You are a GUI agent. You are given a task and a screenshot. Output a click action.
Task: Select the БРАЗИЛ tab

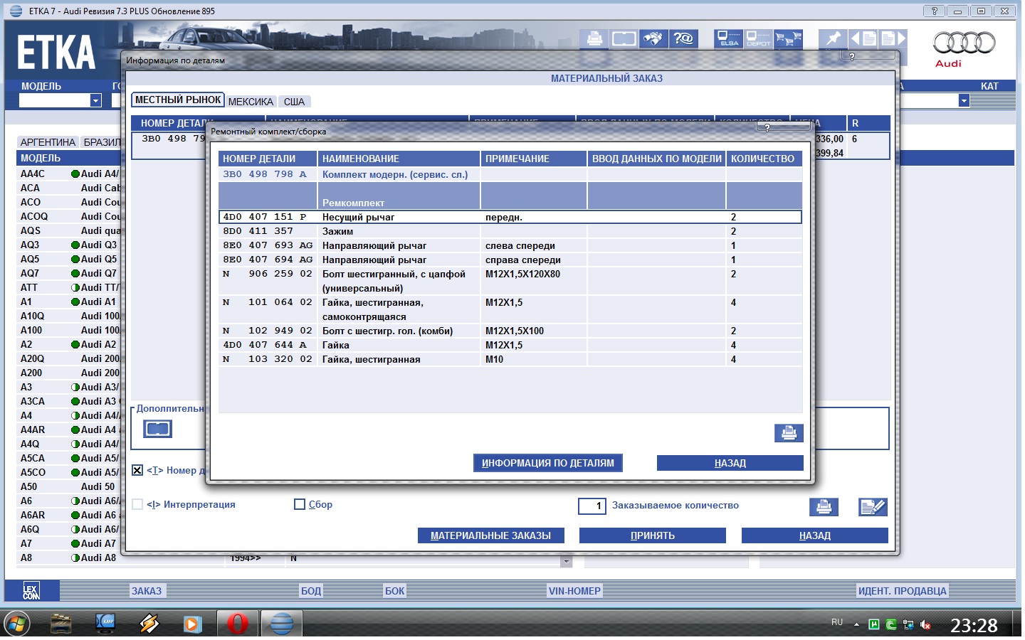pyautogui.click(x=101, y=142)
